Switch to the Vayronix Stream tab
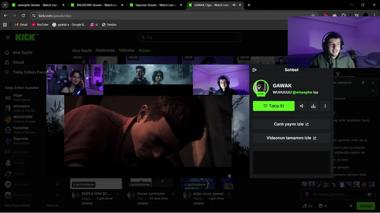Image resolution: width=380 pixels, height=213 pixels. pyautogui.click(x=156, y=5)
